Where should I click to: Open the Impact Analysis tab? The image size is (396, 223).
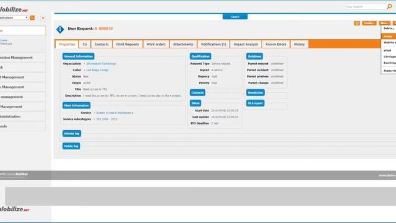pyautogui.click(x=246, y=44)
